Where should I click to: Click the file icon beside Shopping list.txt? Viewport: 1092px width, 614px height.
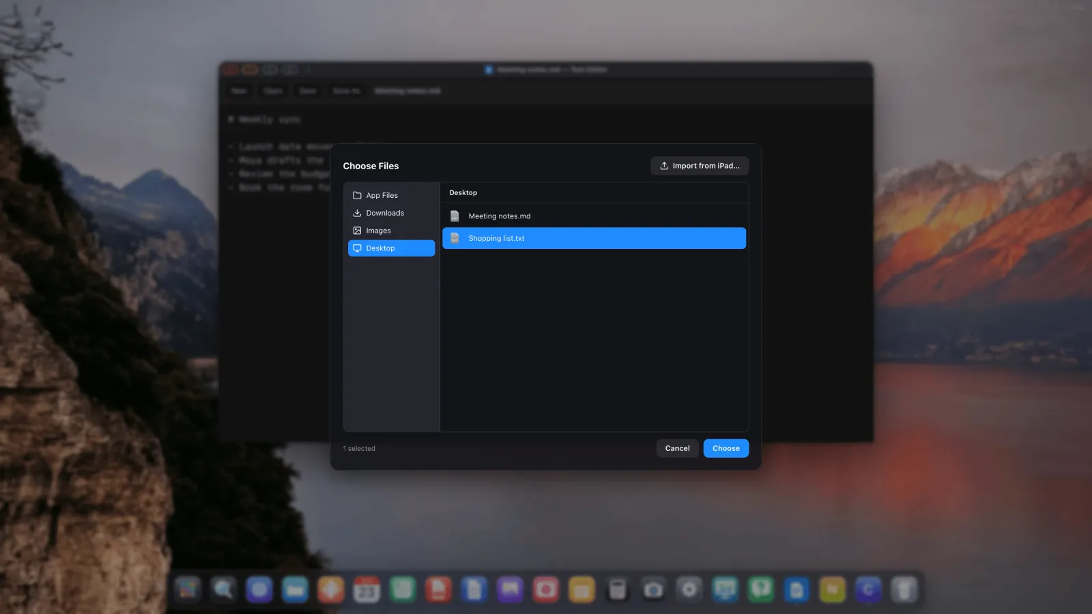(455, 238)
